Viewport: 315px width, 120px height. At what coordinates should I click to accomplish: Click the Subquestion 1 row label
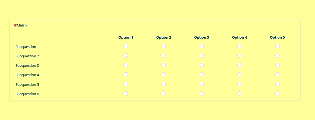coord(27,47)
